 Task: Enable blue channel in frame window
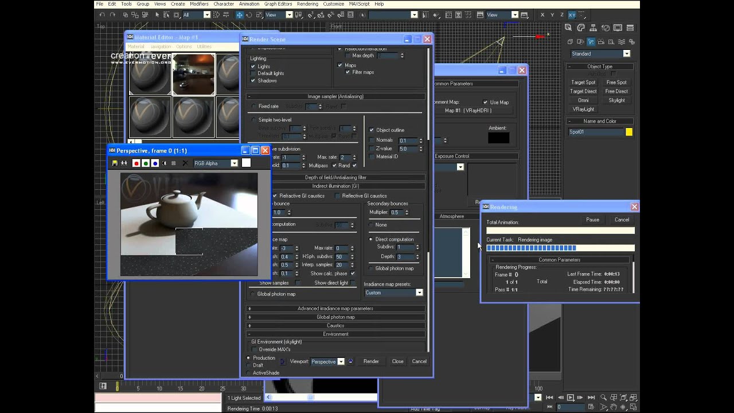click(155, 163)
